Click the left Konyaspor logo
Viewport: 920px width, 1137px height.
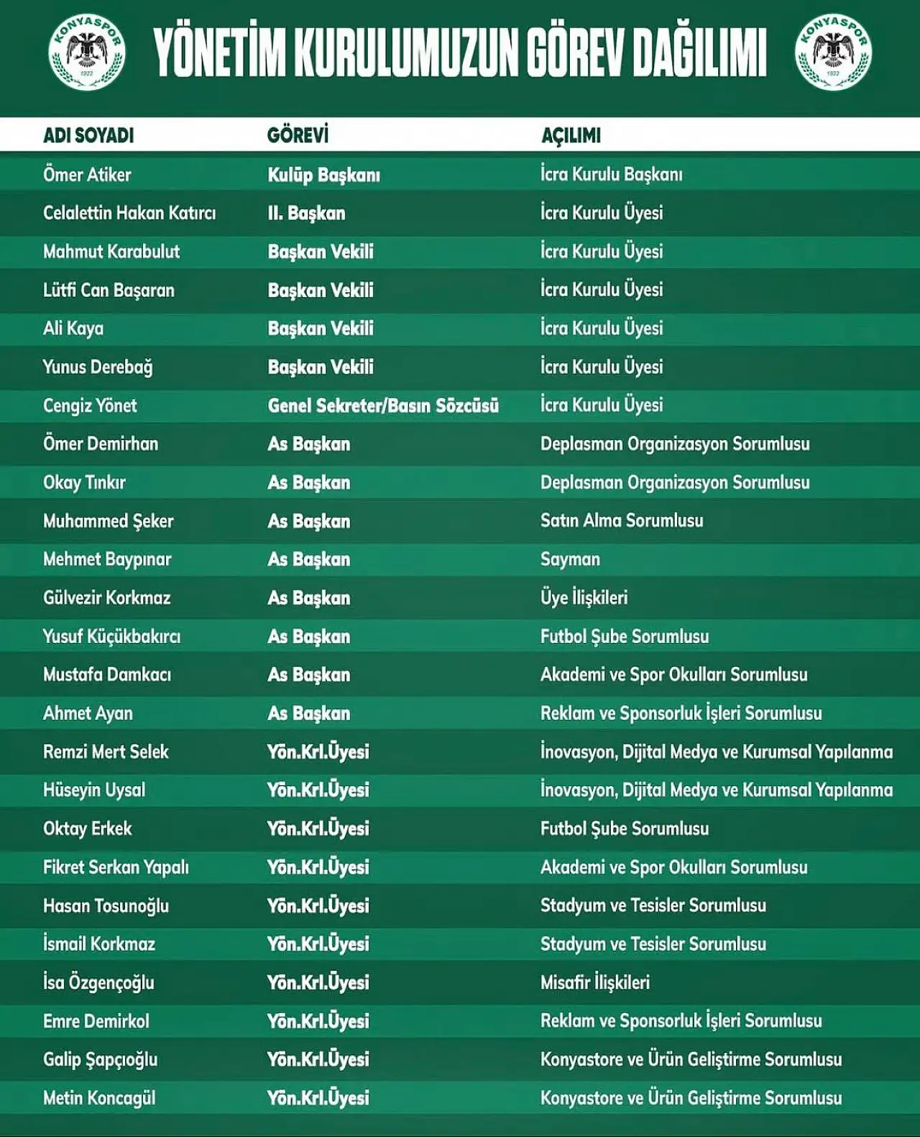pos(87,52)
